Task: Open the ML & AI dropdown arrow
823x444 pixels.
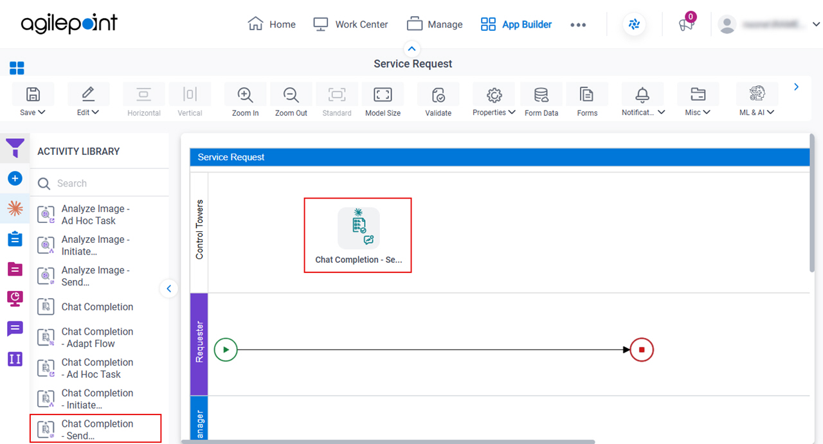Action: coord(770,112)
